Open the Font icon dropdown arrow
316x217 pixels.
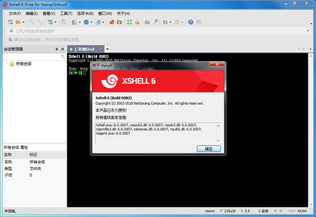click(103, 22)
